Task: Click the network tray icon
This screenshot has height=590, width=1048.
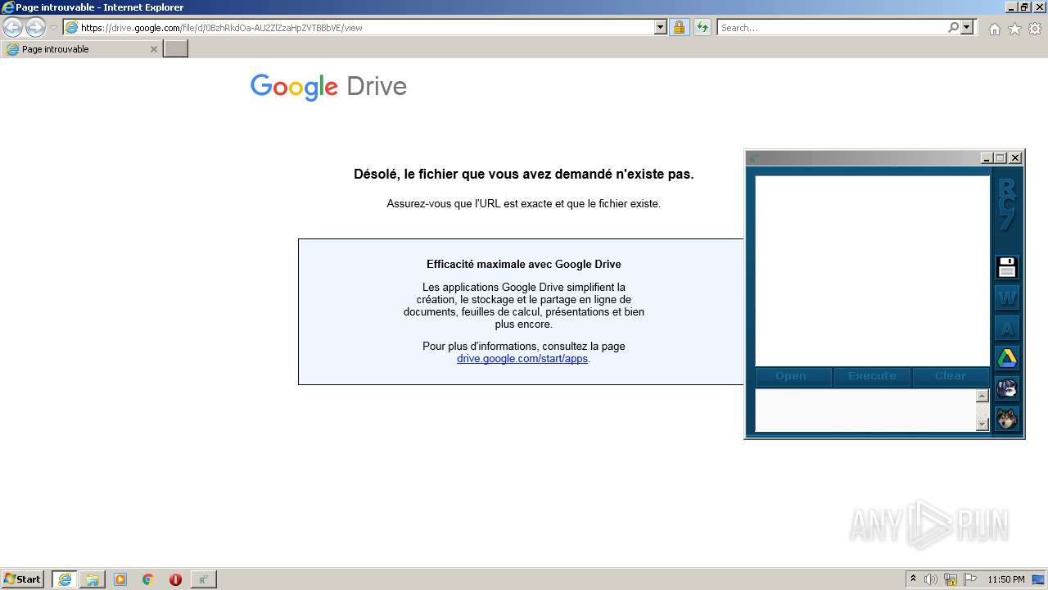Action: click(x=951, y=579)
